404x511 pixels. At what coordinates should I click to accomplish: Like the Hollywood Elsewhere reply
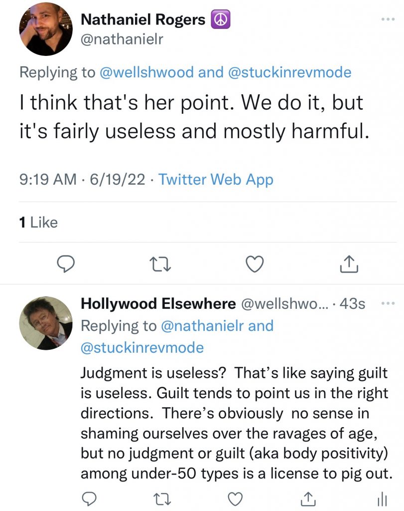235,499
